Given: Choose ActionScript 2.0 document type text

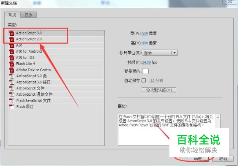Looking at the screenshot, I should click(29, 39).
